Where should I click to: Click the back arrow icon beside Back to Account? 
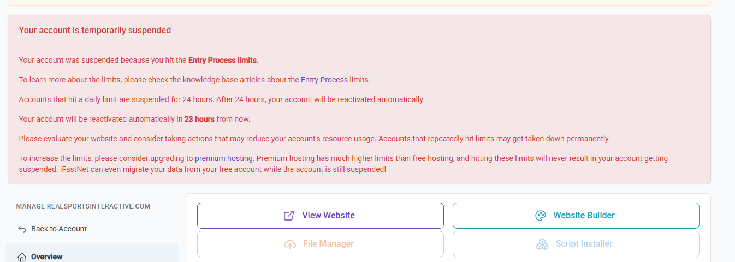(22, 229)
